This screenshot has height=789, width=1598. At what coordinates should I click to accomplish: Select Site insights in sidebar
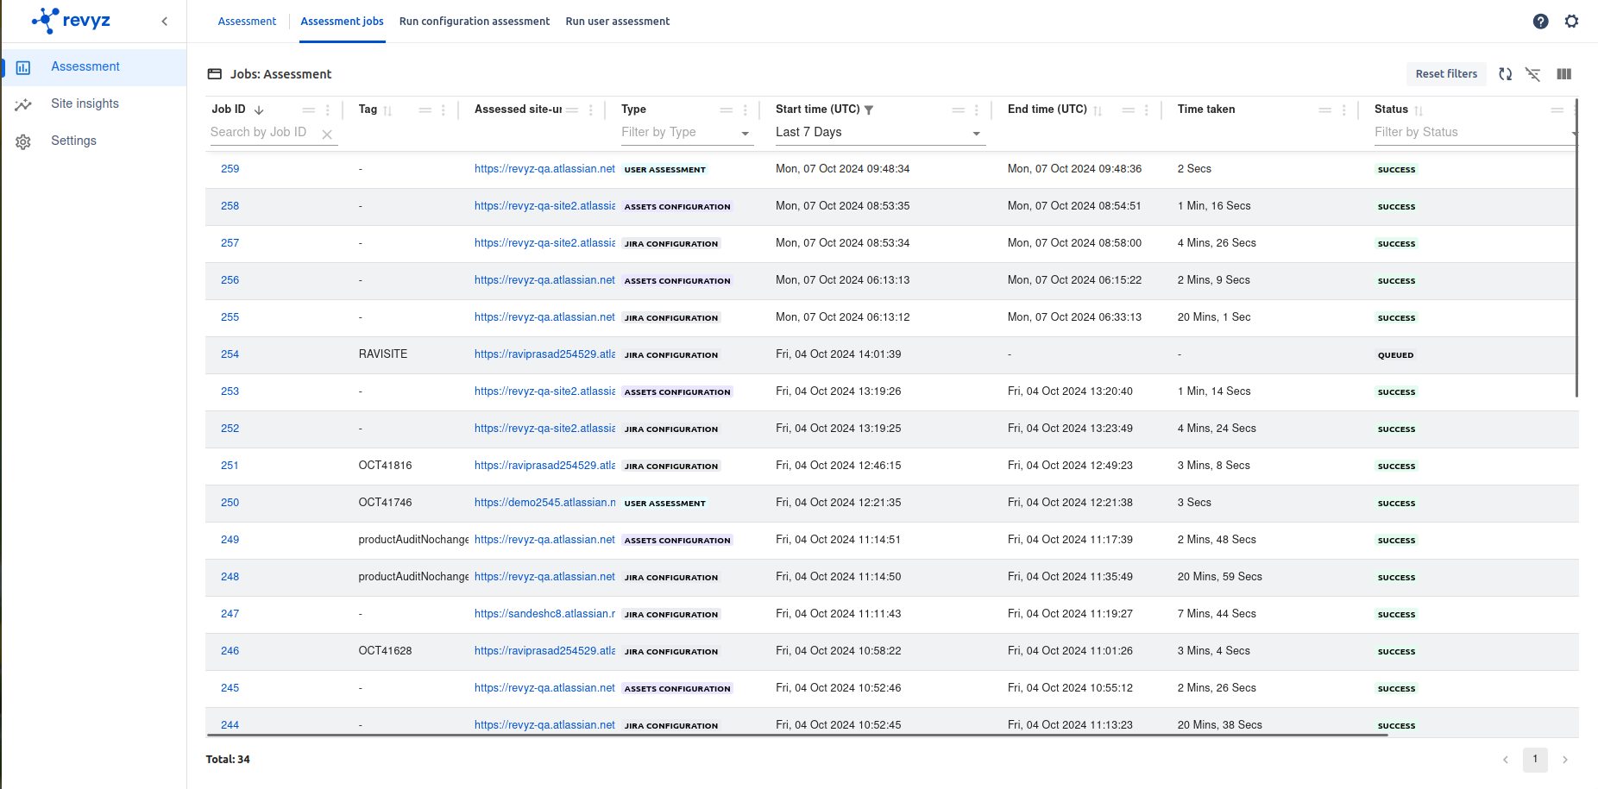click(x=85, y=104)
